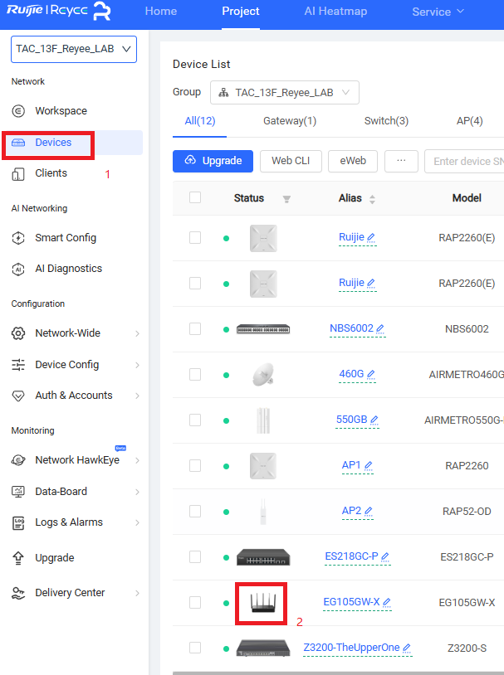Open AI Diagnostics icon

pyautogui.click(x=18, y=269)
